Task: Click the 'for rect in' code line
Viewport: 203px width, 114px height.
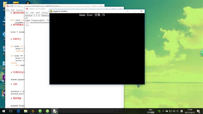Action: (x=18, y=20)
